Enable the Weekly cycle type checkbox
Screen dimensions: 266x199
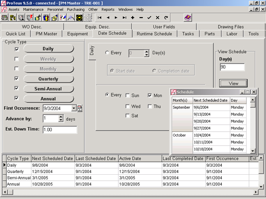click(x=17, y=59)
